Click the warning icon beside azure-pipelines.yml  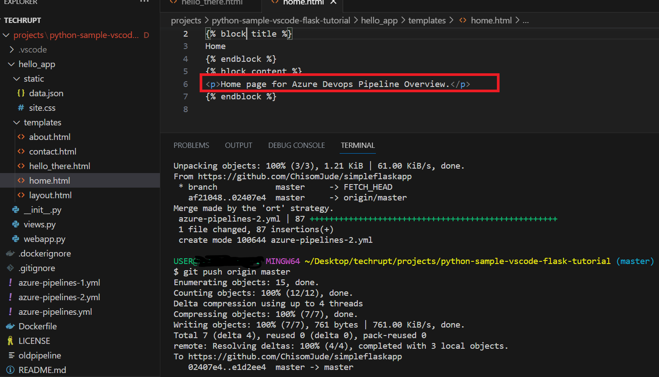pyautogui.click(x=10, y=311)
